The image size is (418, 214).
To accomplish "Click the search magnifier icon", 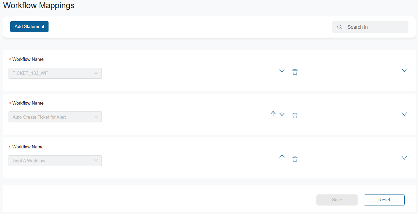I will (x=340, y=27).
